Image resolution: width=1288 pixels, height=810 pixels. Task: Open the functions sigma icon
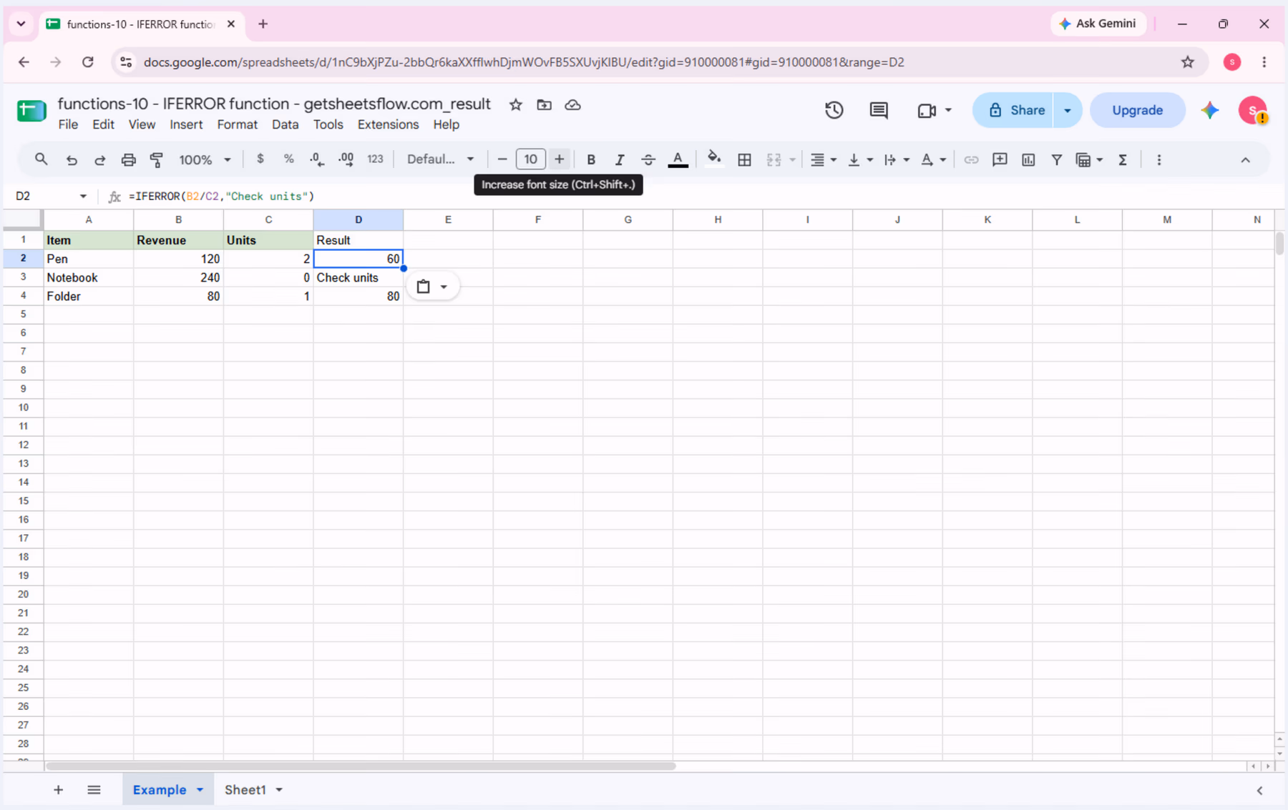coord(1123,159)
